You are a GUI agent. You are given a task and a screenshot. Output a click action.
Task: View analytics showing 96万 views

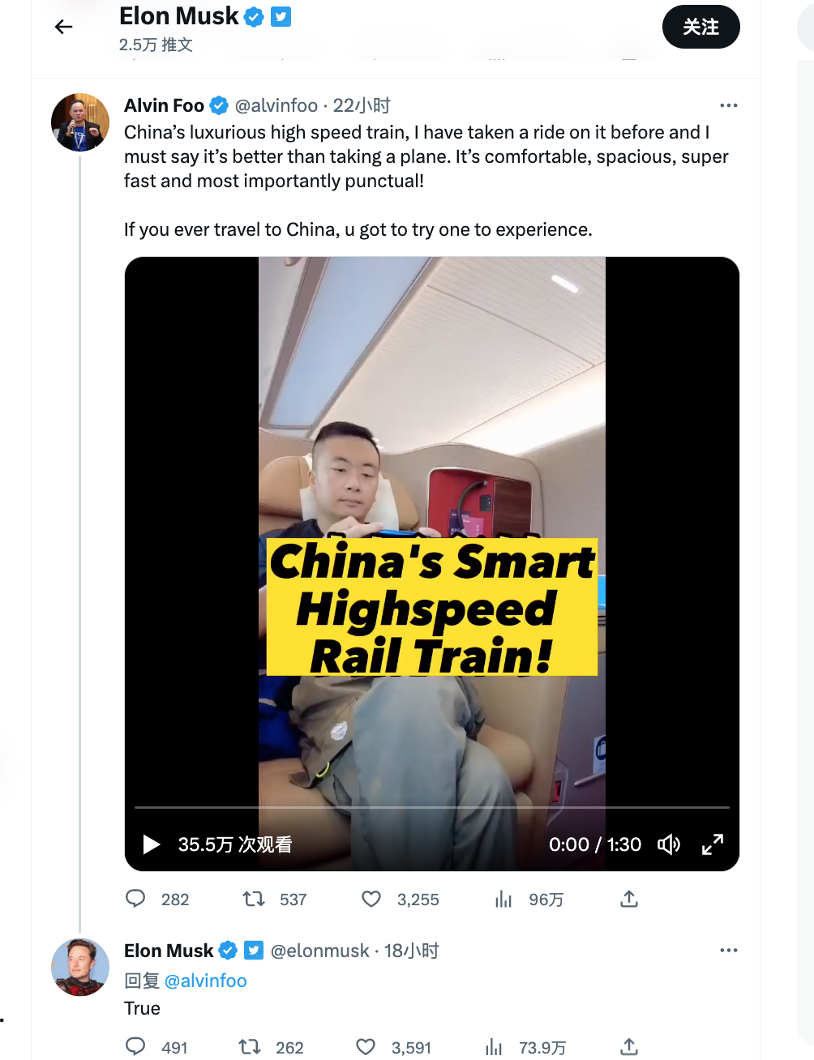coord(503,899)
